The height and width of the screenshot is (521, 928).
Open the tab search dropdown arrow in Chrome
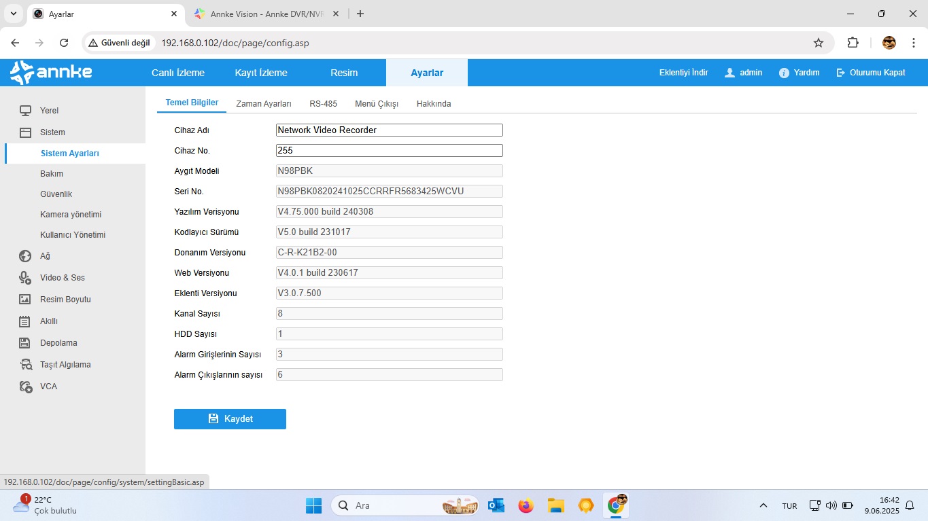14,14
